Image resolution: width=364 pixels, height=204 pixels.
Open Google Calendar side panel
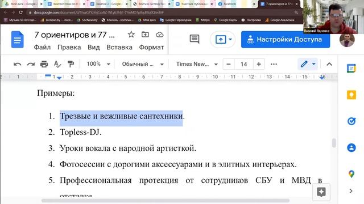click(x=351, y=68)
